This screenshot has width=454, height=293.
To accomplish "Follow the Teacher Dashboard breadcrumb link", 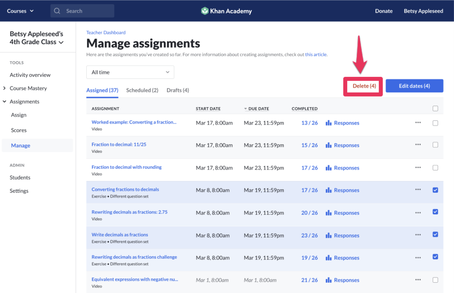I will (x=106, y=32).
